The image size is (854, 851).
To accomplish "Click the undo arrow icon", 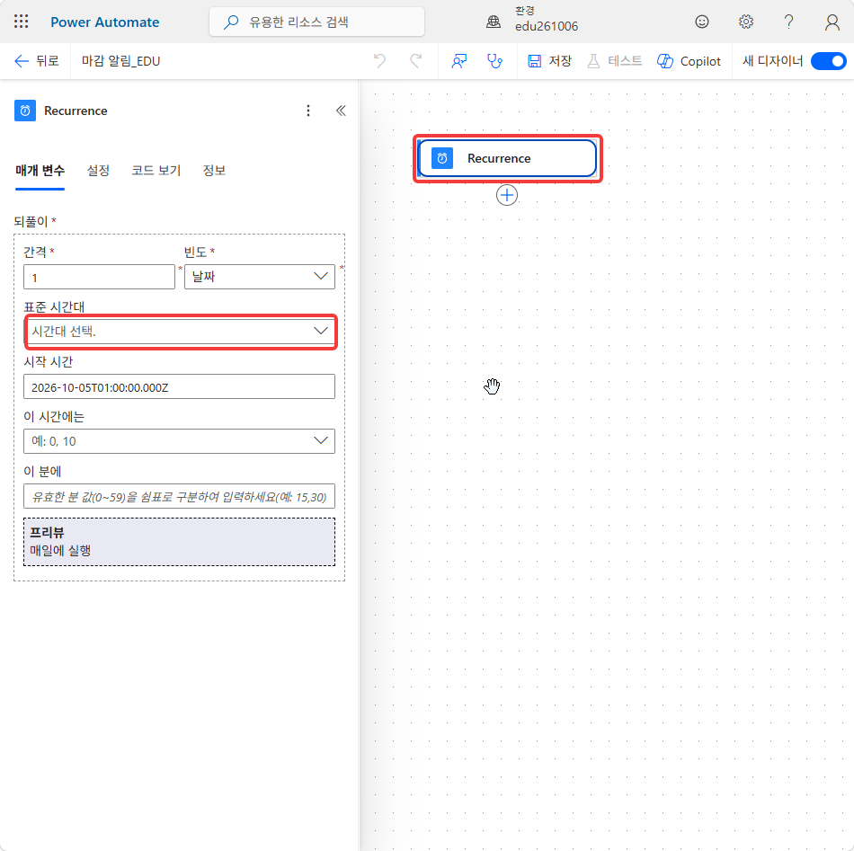I will coord(379,61).
